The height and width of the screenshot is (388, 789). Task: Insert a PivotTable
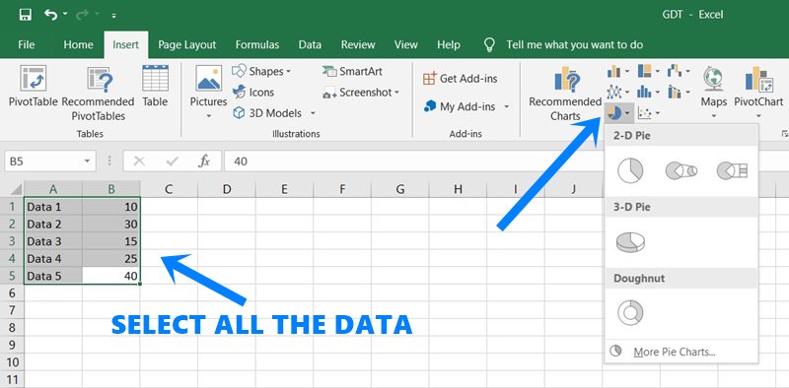point(34,87)
